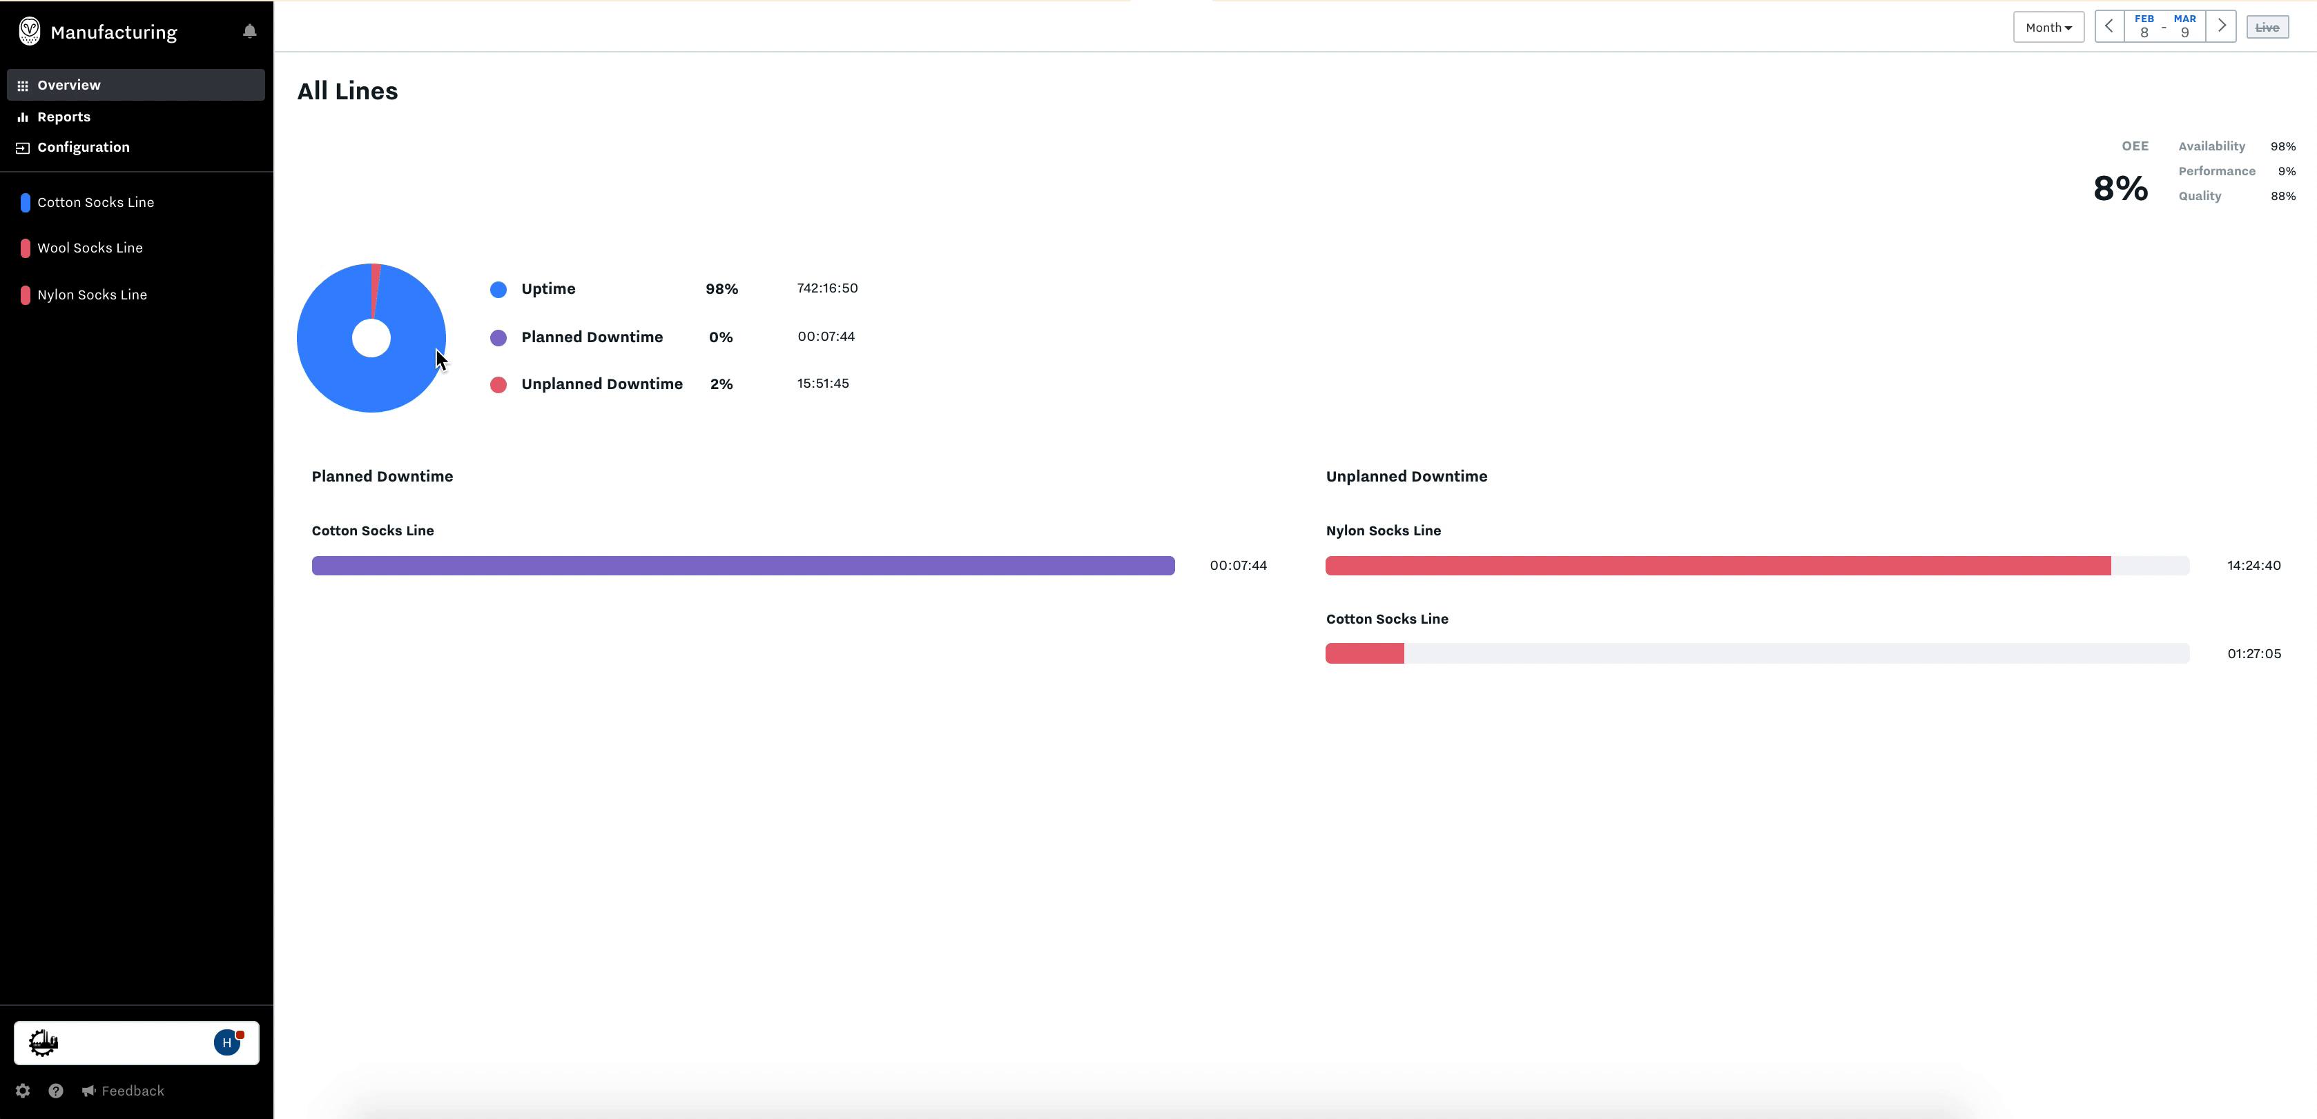
Task: Open the Feb 8 – Mar 9 date picker
Action: pyautogui.click(x=2165, y=26)
